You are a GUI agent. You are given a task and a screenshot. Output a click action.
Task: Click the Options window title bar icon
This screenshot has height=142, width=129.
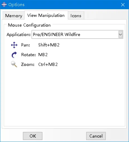click(x=4, y=4)
